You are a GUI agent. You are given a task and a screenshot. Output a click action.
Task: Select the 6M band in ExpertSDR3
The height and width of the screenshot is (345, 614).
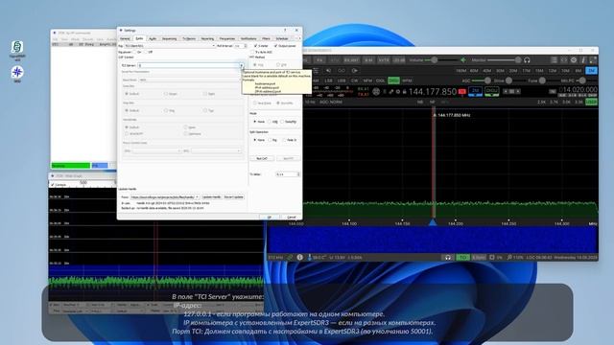[x=579, y=71]
